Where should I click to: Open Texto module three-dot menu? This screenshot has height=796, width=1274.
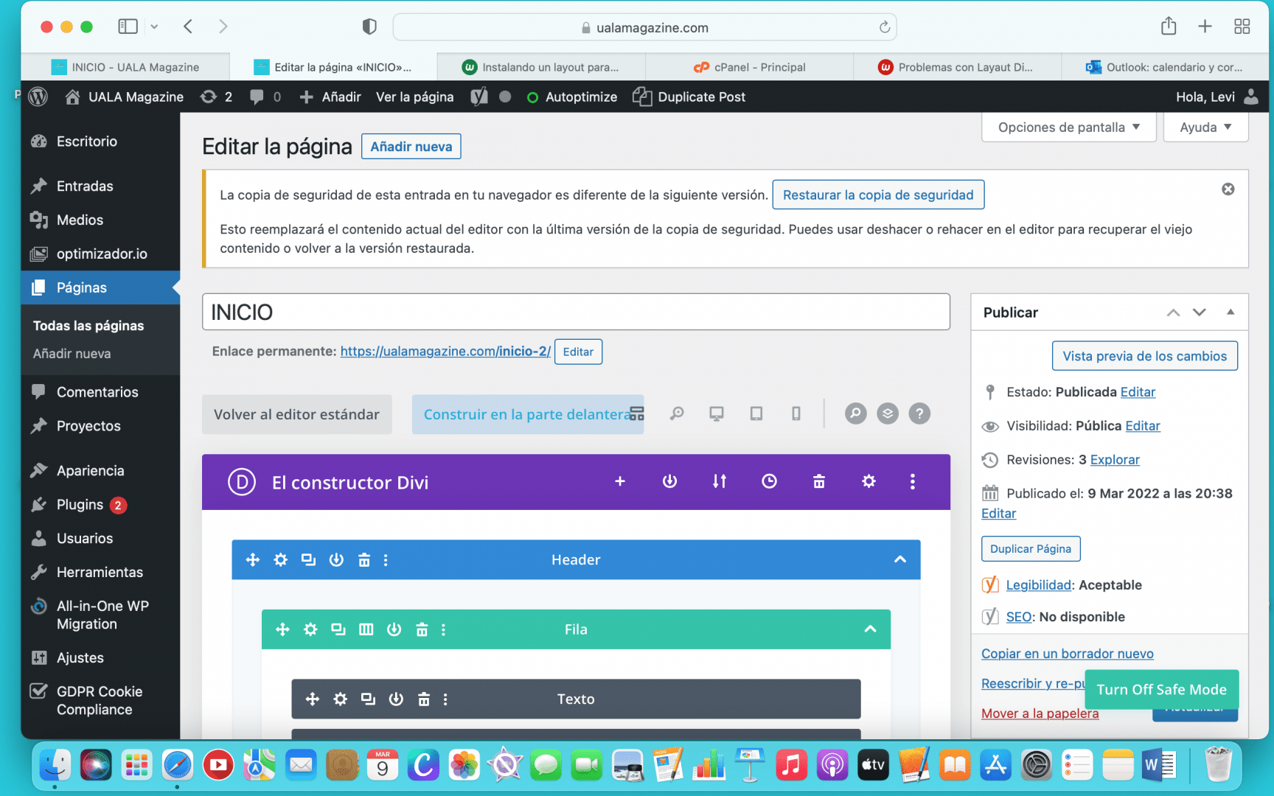pos(445,699)
